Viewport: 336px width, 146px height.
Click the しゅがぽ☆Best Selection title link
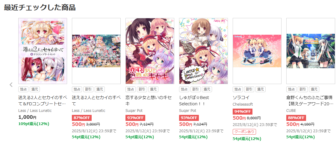pos(194,101)
